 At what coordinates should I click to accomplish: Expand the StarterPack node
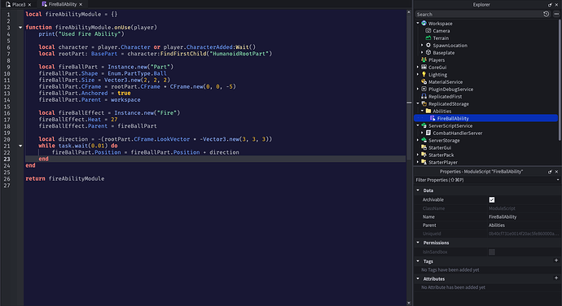[418, 155]
